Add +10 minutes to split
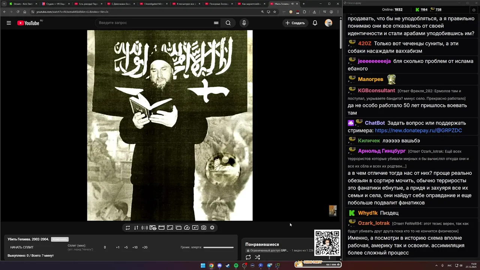 [135, 247]
